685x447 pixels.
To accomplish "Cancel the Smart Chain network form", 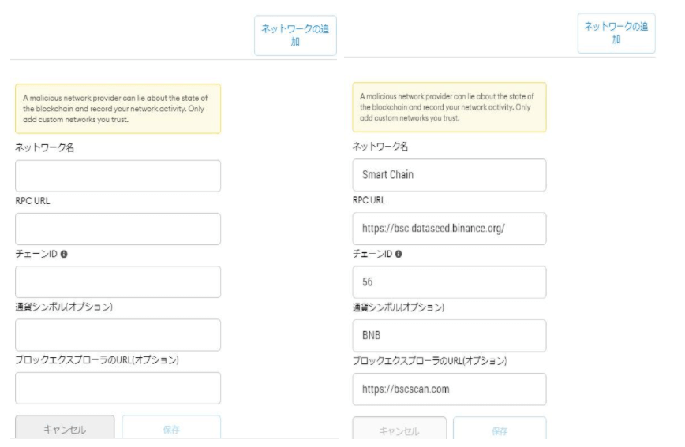I will 399,430.
